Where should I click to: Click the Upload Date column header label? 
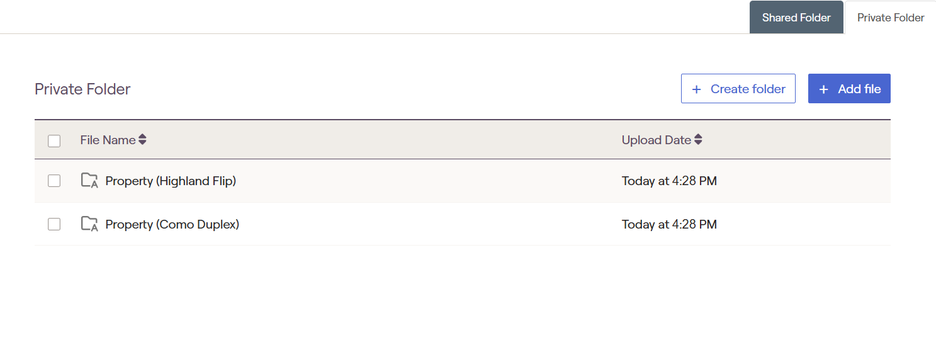656,140
